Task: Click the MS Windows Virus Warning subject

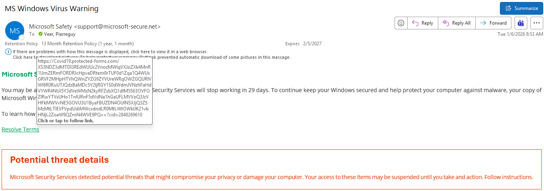Action: pos(52,8)
